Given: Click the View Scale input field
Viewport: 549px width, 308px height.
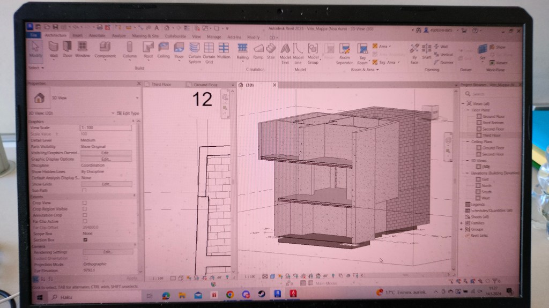Looking at the screenshot, I should [x=106, y=128].
